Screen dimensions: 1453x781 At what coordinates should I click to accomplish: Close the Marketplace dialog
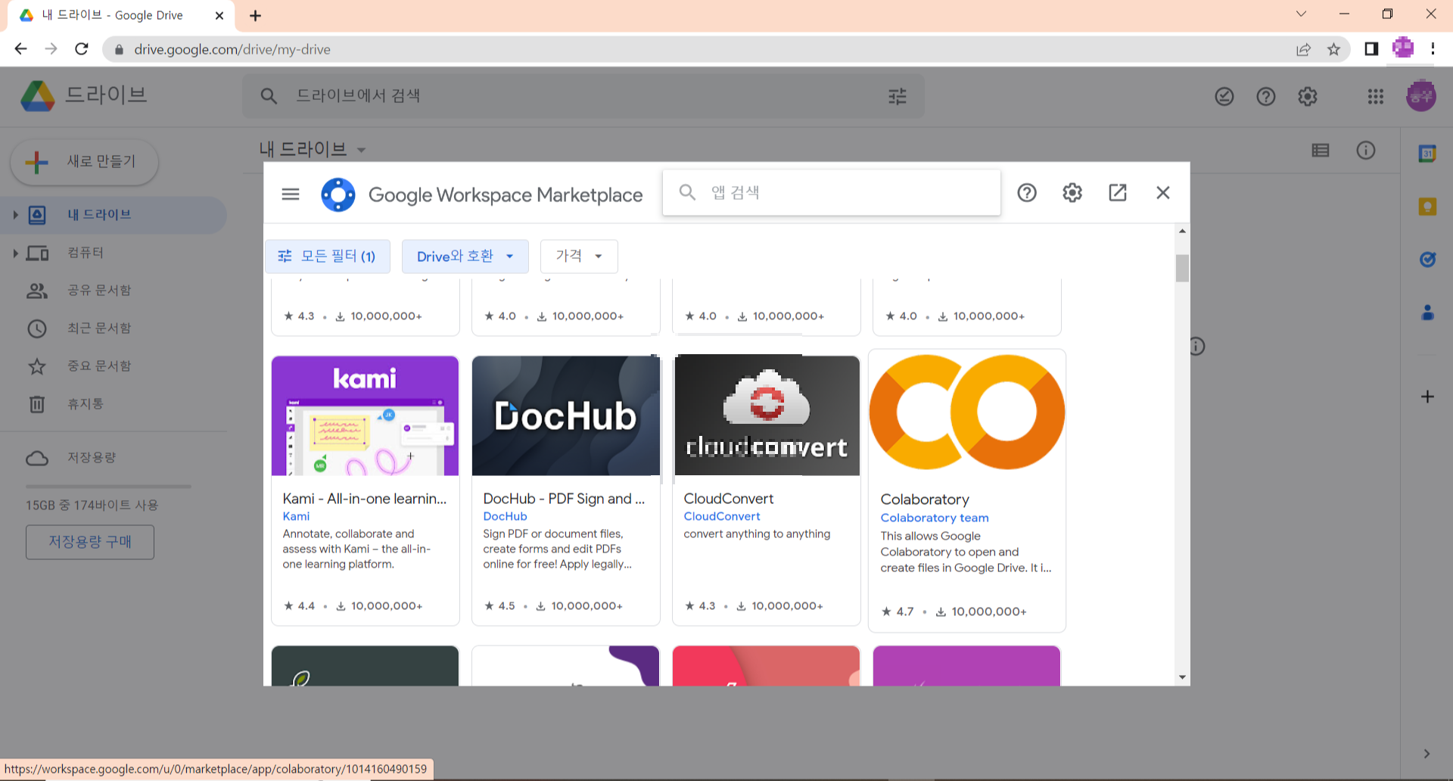1163,193
